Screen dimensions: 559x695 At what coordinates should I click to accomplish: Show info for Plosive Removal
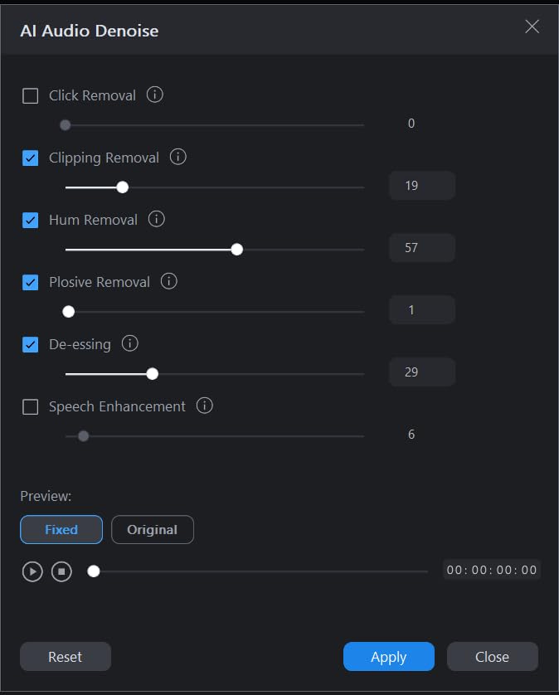(x=169, y=281)
